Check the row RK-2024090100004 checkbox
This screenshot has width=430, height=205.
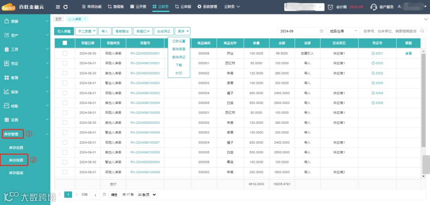(x=65, y=103)
